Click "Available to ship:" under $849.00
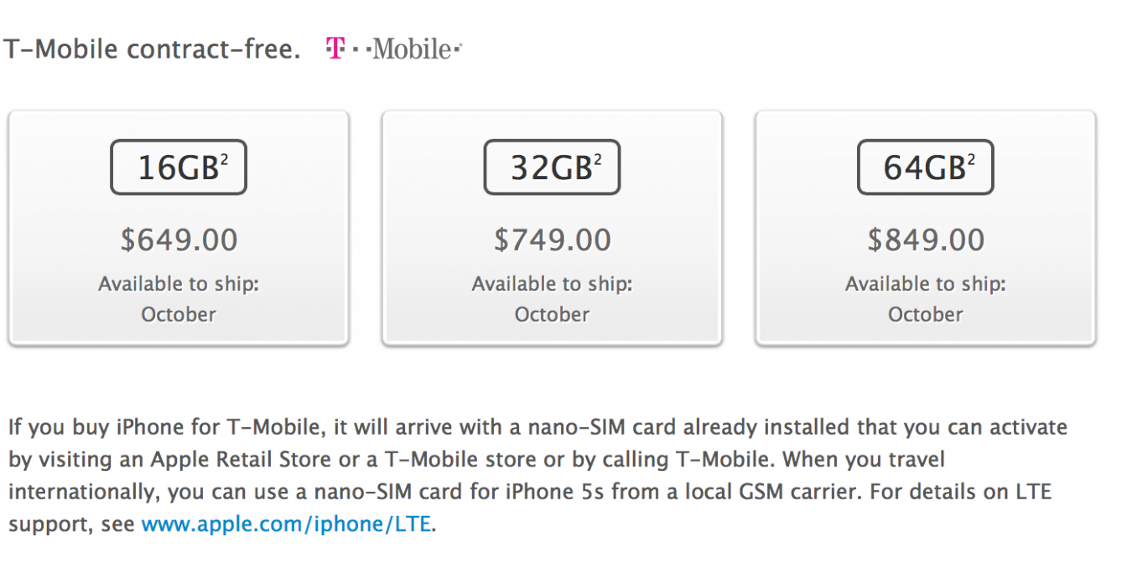This screenshot has width=1127, height=583. 926,284
